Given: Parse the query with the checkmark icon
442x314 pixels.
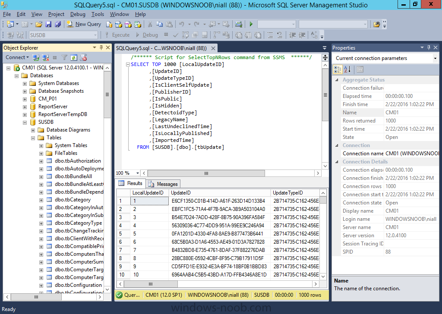Looking at the screenshot, I should pos(176,35).
